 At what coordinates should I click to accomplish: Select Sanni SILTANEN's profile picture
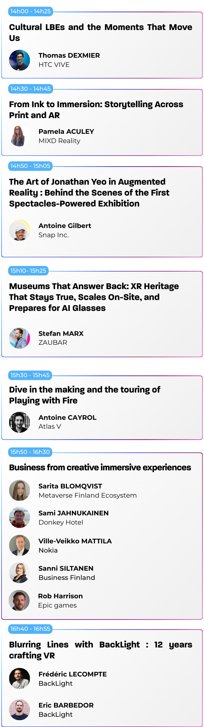coord(19,573)
